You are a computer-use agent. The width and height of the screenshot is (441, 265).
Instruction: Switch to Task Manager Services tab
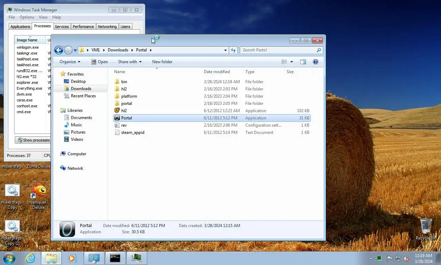click(62, 27)
